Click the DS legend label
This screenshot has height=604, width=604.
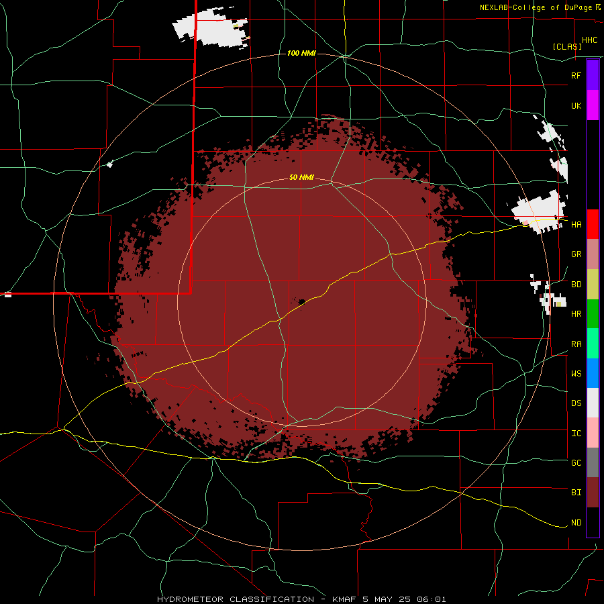(576, 403)
